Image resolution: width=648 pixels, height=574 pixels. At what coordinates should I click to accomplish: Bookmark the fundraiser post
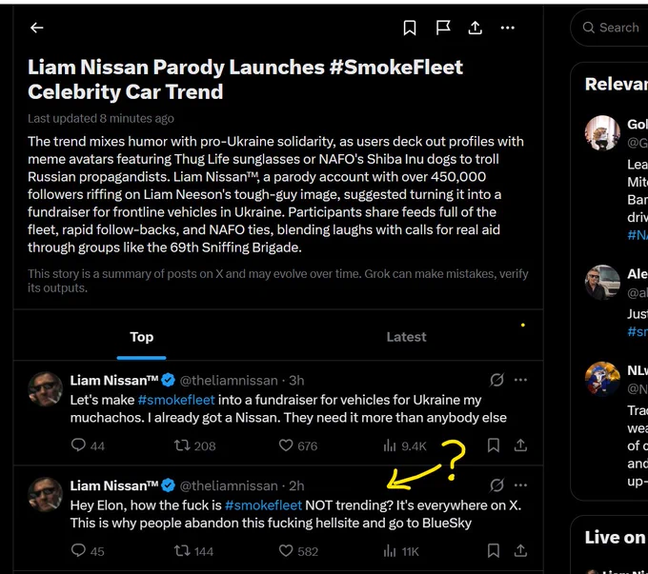(494, 445)
